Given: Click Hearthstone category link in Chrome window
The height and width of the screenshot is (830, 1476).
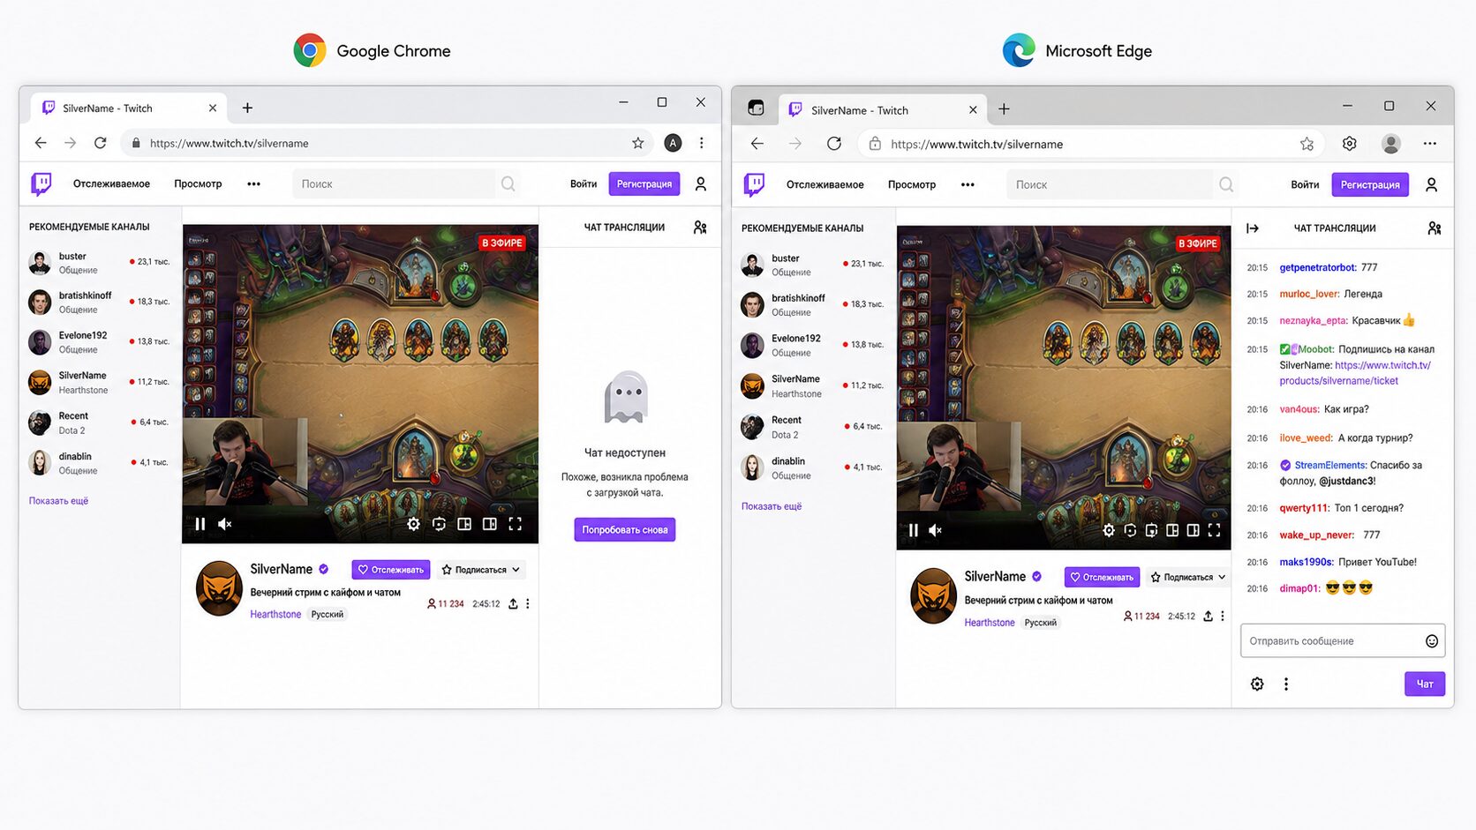Looking at the screenshot, I should [275, 614].
